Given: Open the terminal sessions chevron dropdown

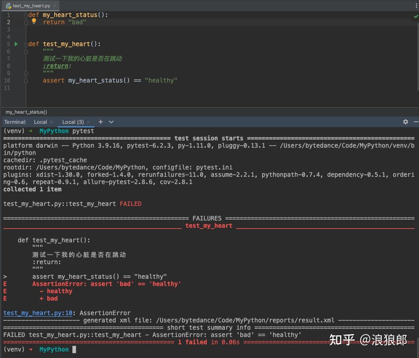Looking at the screenshot, I should point(111,122).
